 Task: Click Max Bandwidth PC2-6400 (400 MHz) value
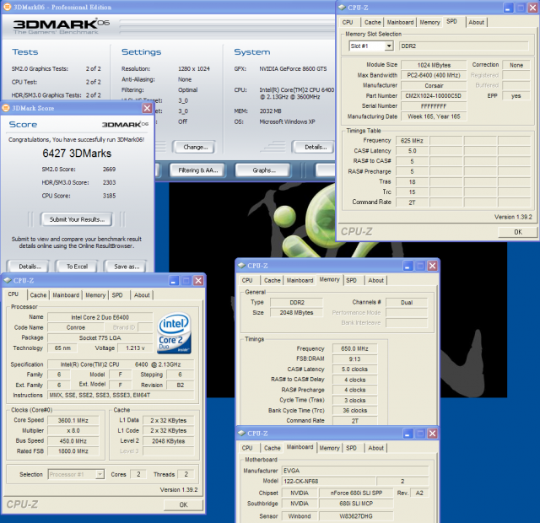pos(434,75)
